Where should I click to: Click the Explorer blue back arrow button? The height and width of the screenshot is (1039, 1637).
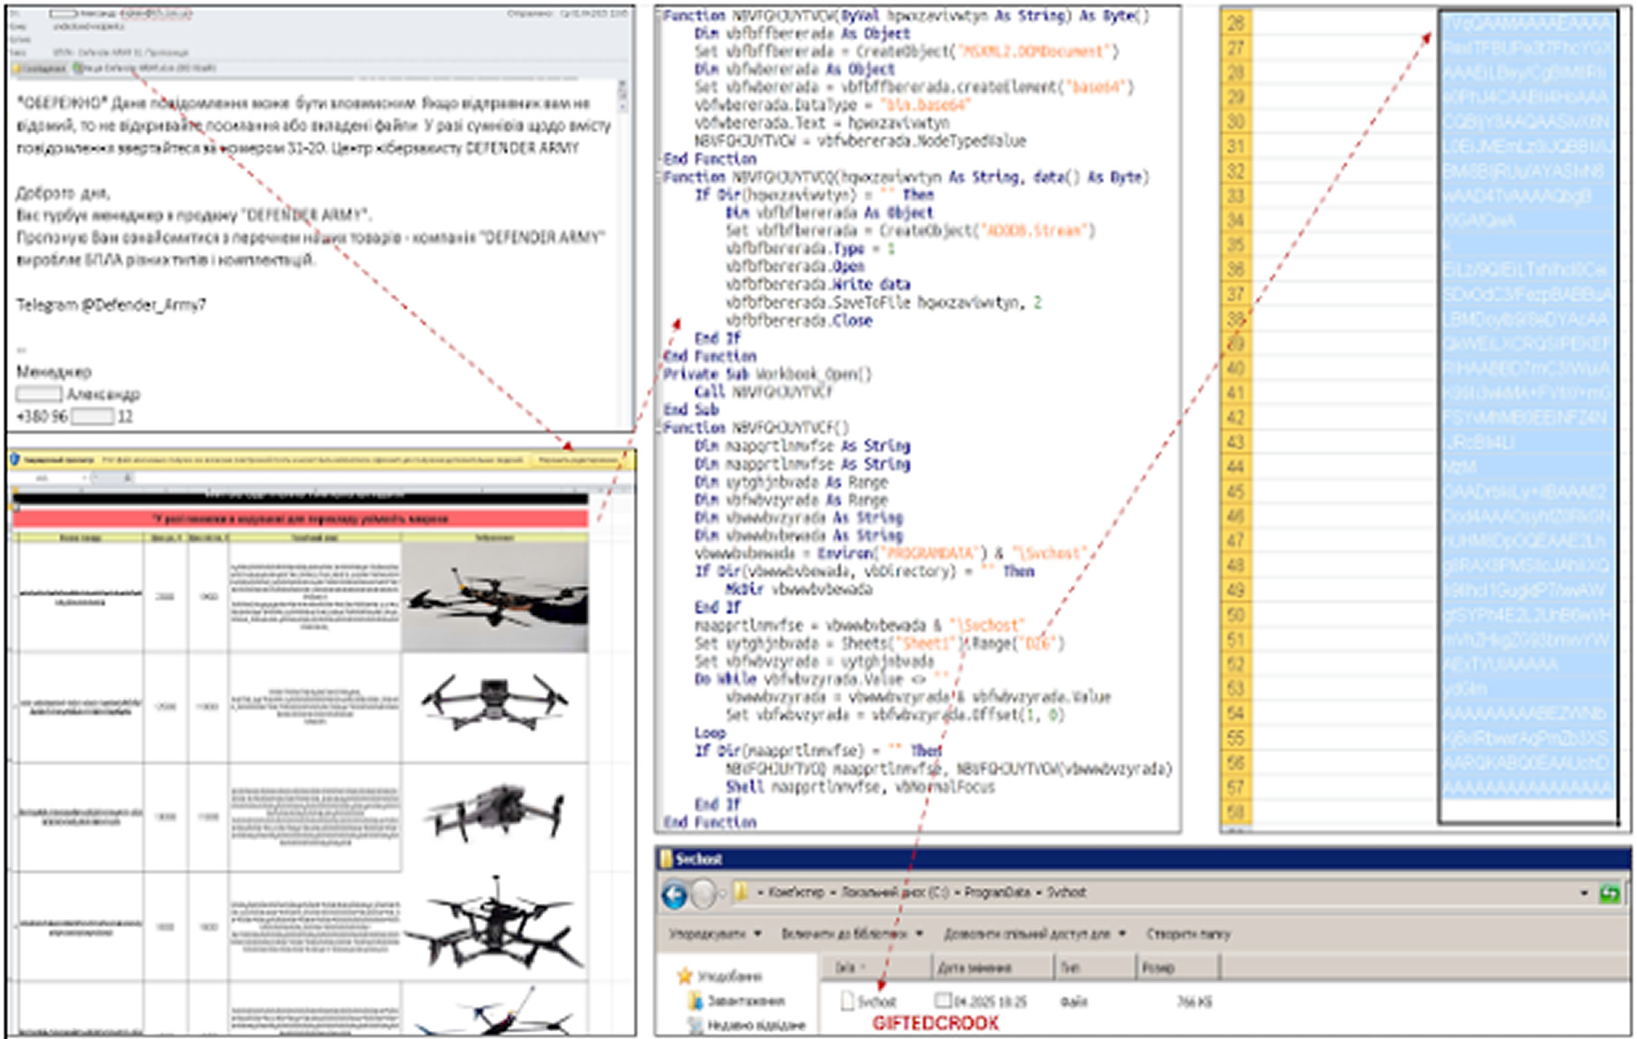674,894
